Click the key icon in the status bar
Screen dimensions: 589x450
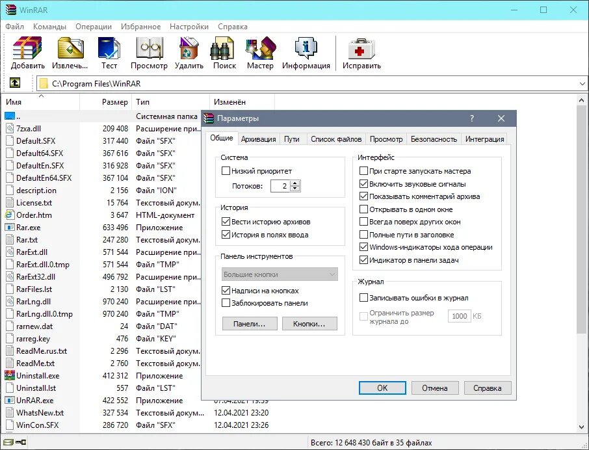[21, 442]
